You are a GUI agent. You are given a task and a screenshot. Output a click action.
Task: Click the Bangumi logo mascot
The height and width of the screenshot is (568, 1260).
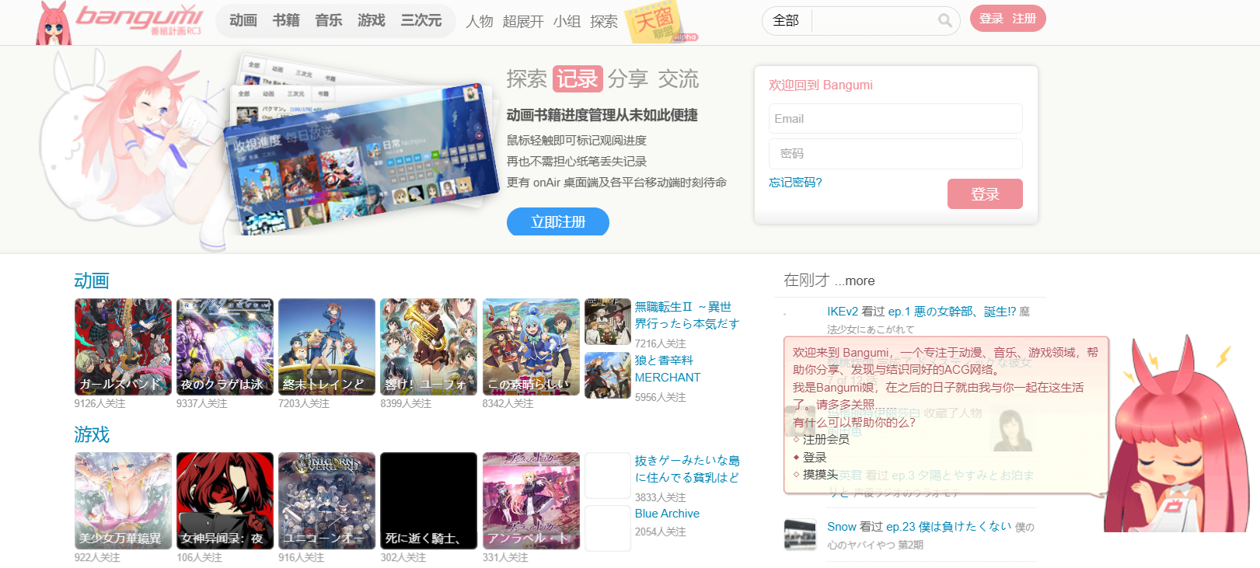coord(54,23)
